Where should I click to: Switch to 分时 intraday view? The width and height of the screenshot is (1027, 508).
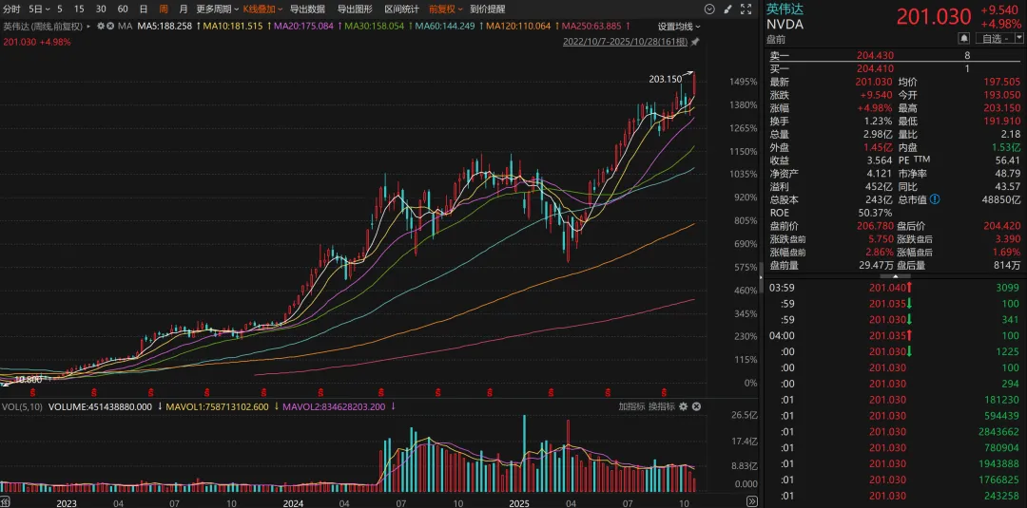[x=11, y=9]
